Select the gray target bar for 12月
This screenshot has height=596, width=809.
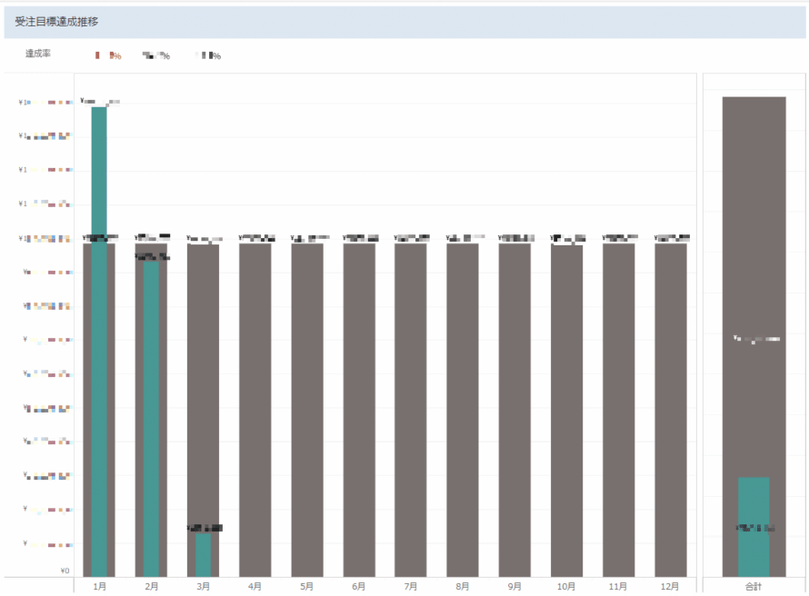pyautogui.click(x=671, y=409)
